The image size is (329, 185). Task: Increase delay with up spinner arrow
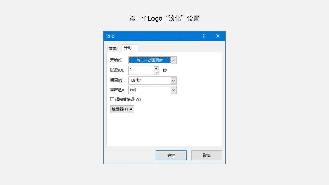(x=156, y=68)
